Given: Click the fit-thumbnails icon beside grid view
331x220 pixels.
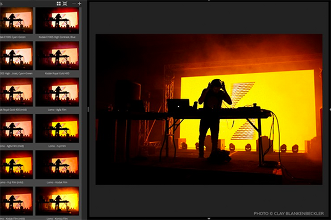Looking at the screenshot, I should 65,4.
